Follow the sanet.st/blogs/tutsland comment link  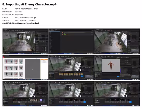pyautogui.click(x=26, y=23)
